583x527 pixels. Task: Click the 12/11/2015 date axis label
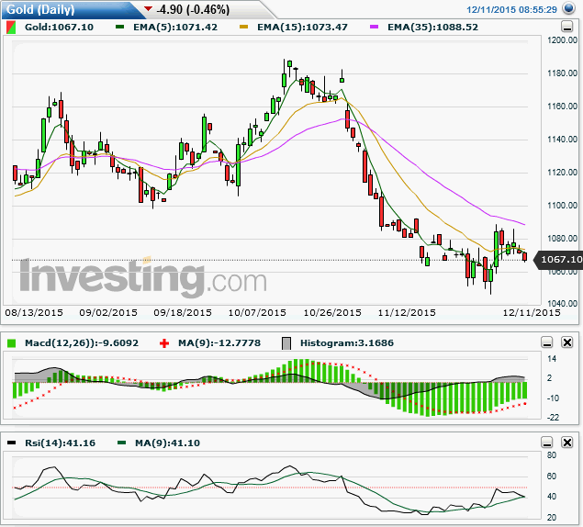[532, 313]
